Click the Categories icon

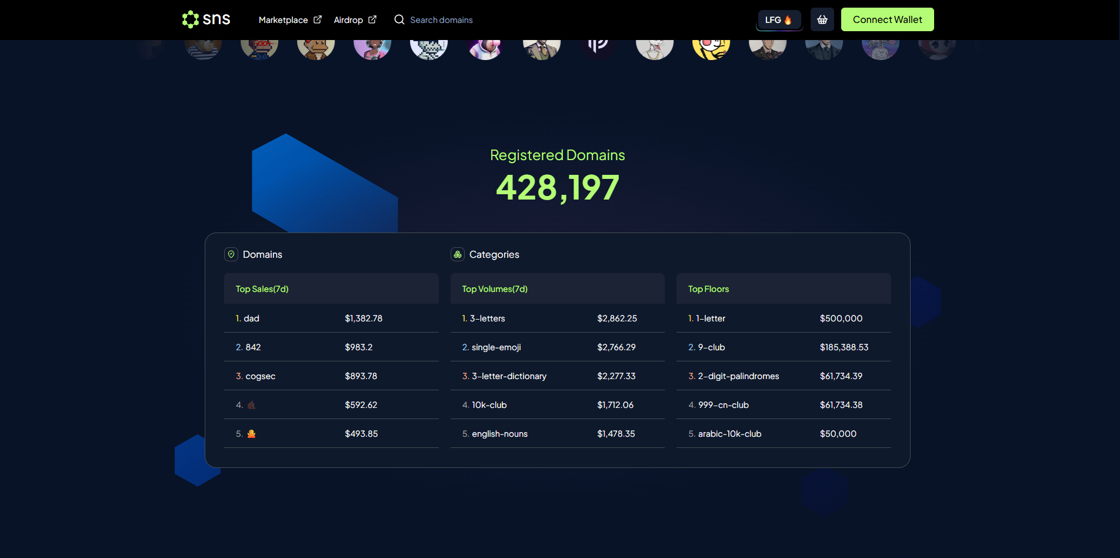tap(457, 254)
